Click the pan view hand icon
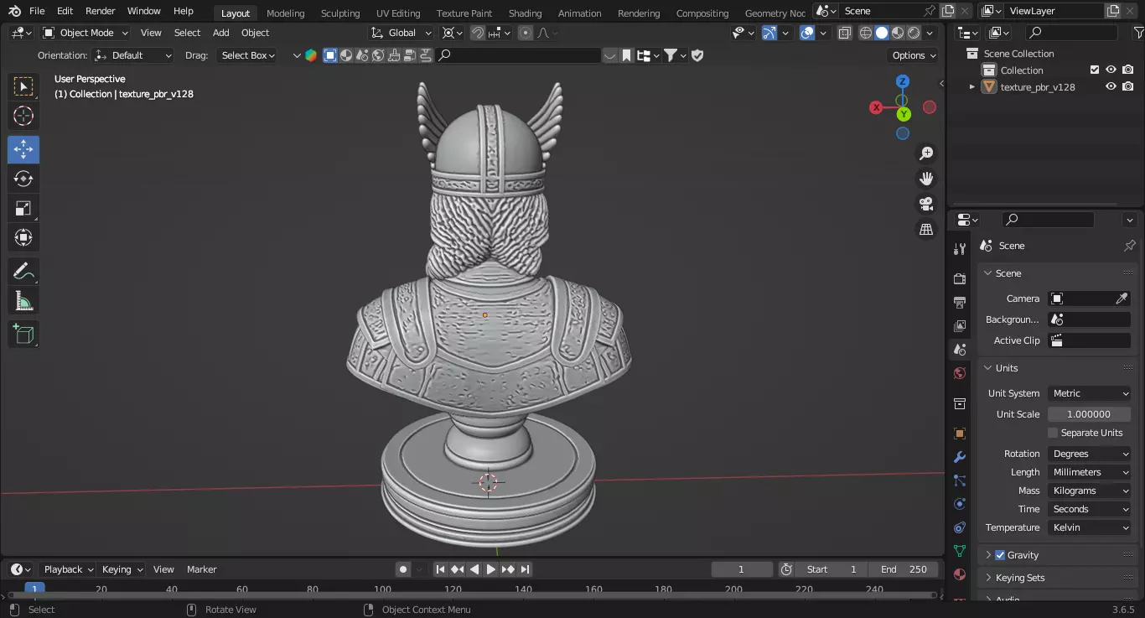1145x618 pixels. [x=926, y=179]
